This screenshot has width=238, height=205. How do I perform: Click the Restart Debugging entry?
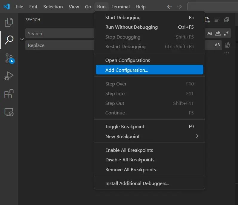(x=150, y=46)
